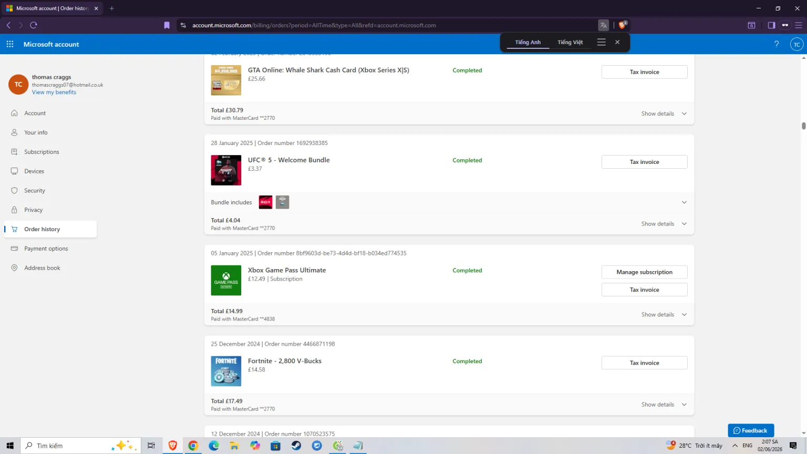807x454 pixels.
Task: Click the page vertical scrollbar thumb
Action: tap(803, 126)
